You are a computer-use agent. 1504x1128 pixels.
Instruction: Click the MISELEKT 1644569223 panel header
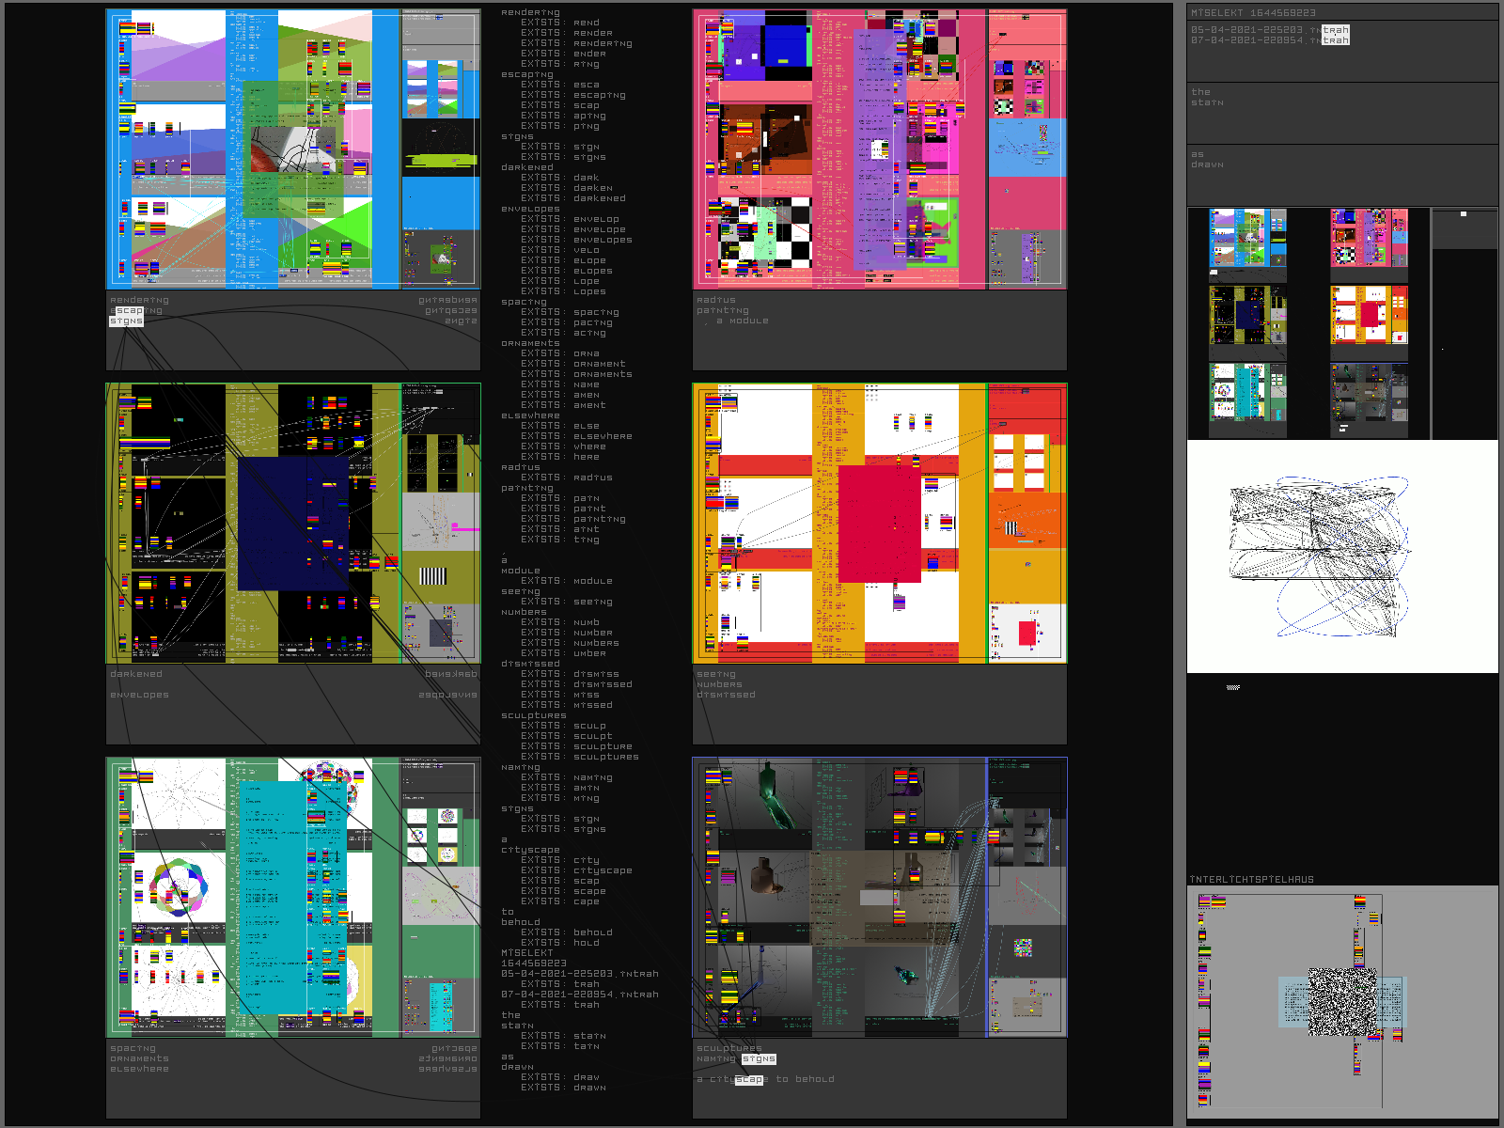coord(1253,12)
